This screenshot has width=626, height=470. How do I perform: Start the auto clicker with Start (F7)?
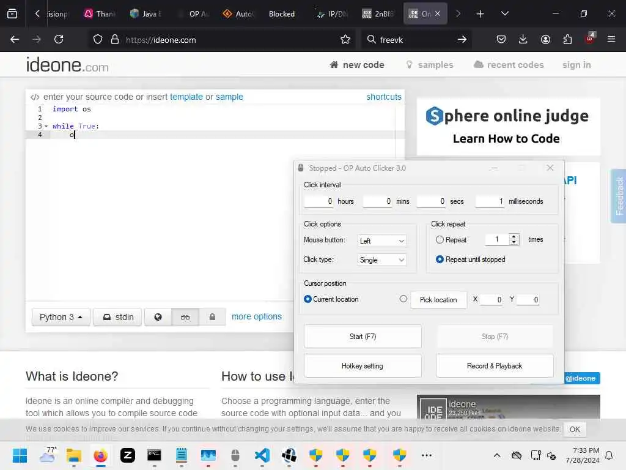pyautogui.click(x=363, y=337)
